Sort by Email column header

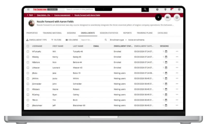pyautogui.click(x=96, y=46)
